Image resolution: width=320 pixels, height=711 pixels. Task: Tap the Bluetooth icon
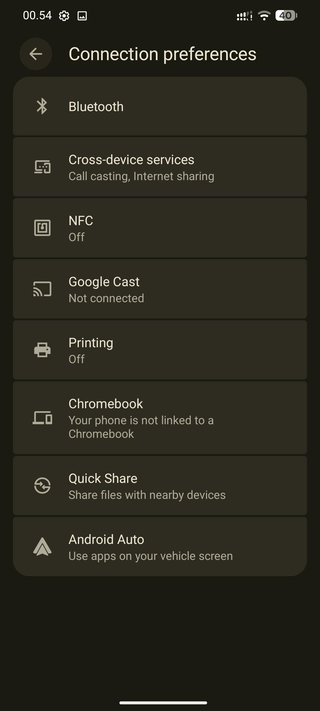pyautogui.click(x=42, y=106)
